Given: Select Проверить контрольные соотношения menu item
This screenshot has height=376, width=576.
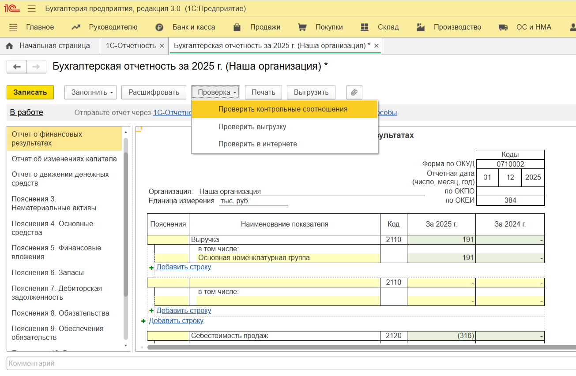Looking at the screenshot, I should (282, 109).
